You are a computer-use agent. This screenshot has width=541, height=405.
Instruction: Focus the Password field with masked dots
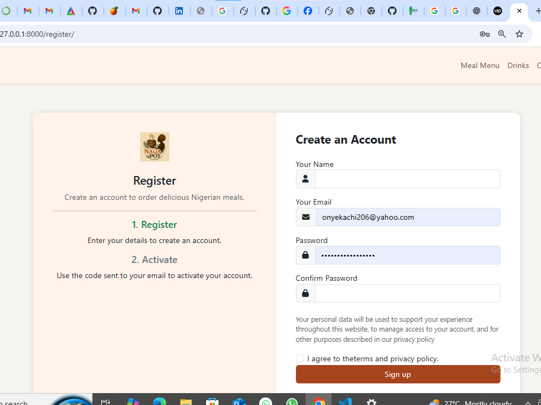pos(407,255)
